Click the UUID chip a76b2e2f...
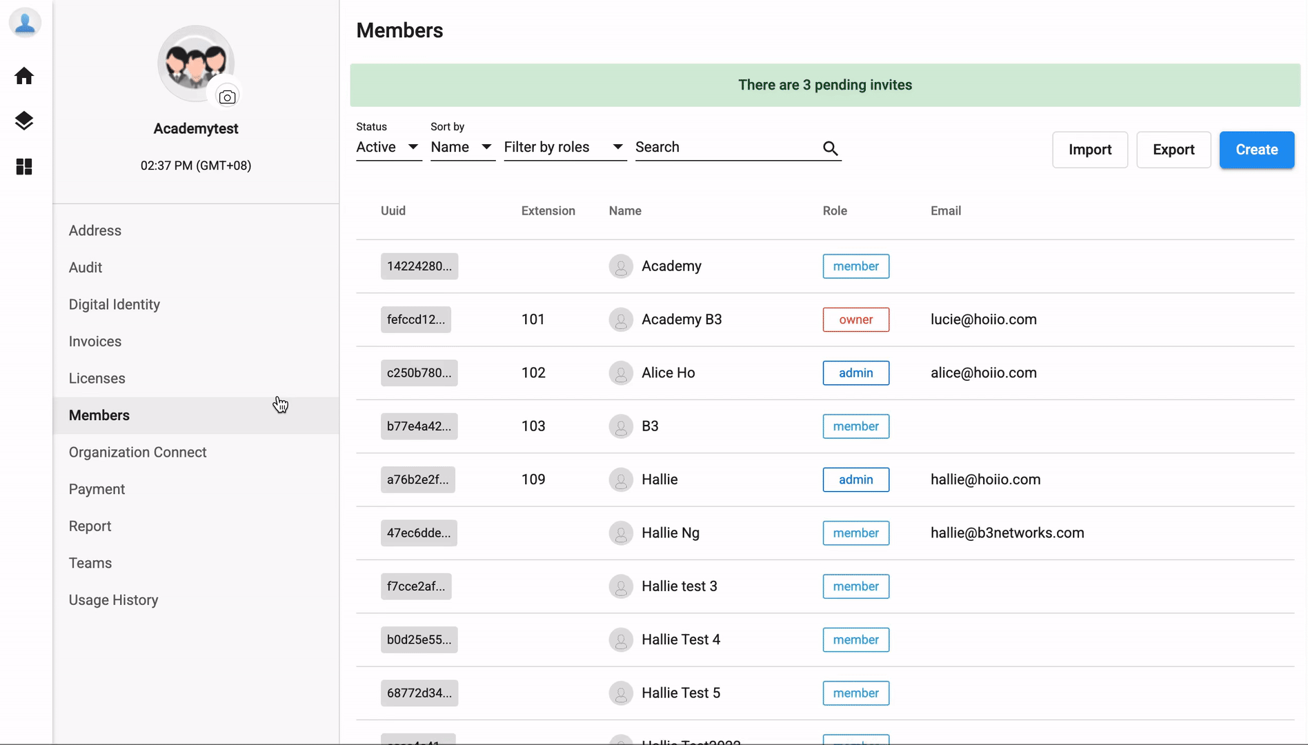The width and height of the screenshot is (1308, 745). [x=418, y=479]
